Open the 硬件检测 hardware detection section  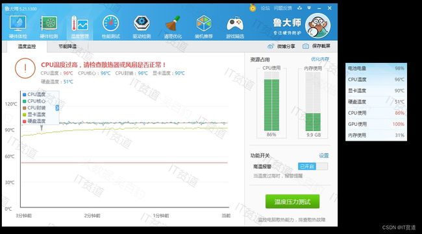[x=49, y=27]
